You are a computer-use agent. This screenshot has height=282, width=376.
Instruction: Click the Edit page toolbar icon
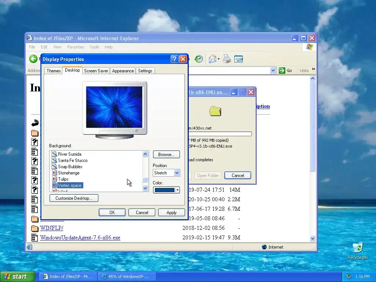tap(239, 59)
